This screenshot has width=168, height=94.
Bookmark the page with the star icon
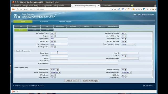click(128, 9)
